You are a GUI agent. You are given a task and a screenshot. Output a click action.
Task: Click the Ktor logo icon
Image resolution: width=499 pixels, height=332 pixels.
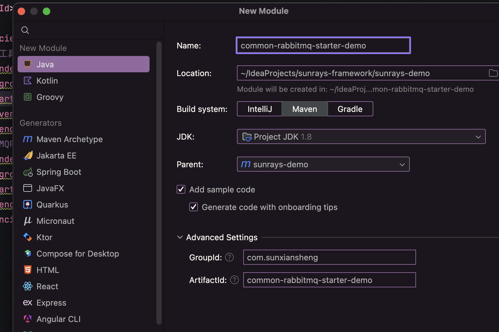coord(28,237)
